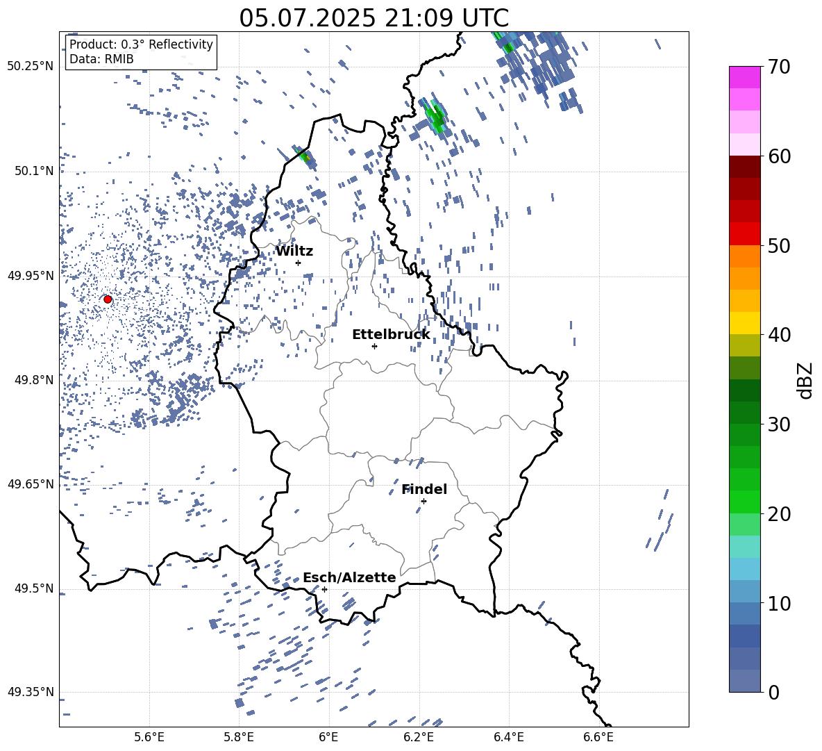
Task: Click the orange swatch just above 50
Action: coord(745,256)
